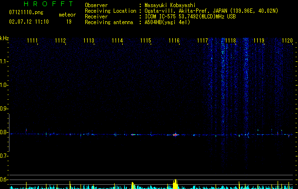
Task: Click the 1111 time marker
Action: 32,41
